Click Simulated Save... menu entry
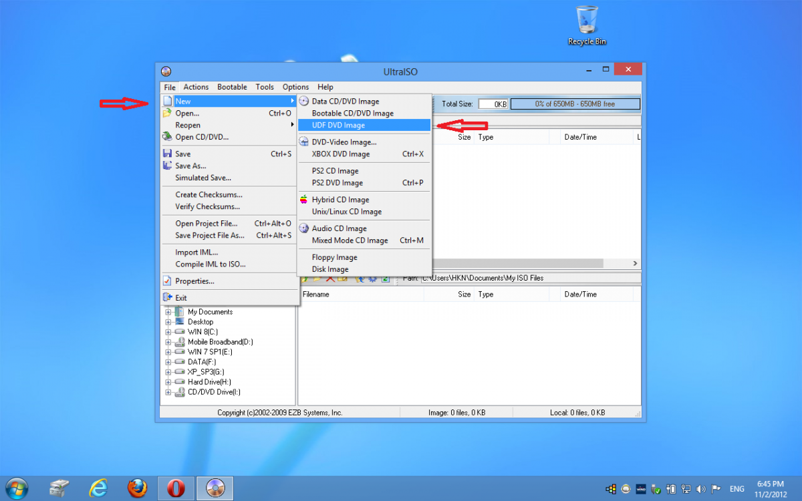Screen dimensions: 802x501 pyautogui.click(x=230, y=178)
